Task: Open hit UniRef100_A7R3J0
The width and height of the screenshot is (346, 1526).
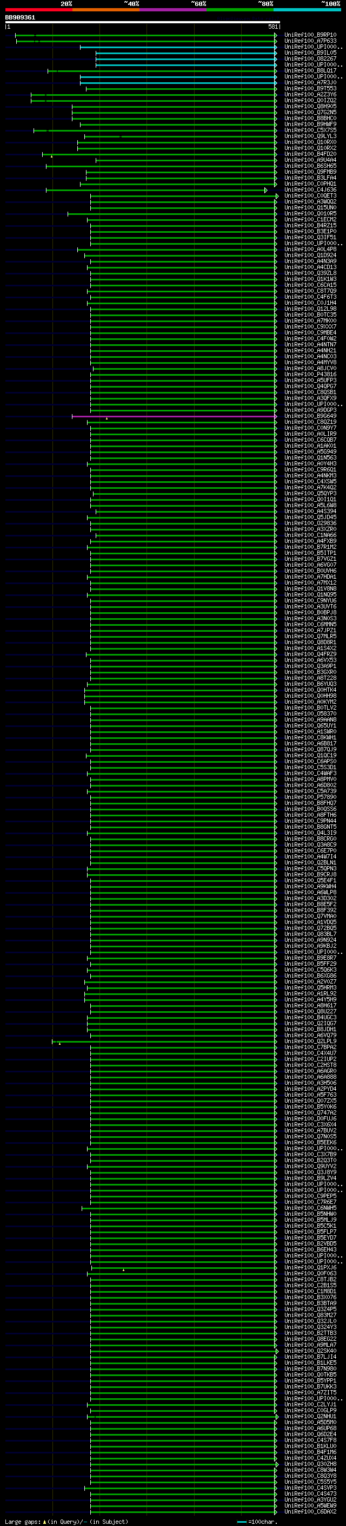Action: point(310,82)
